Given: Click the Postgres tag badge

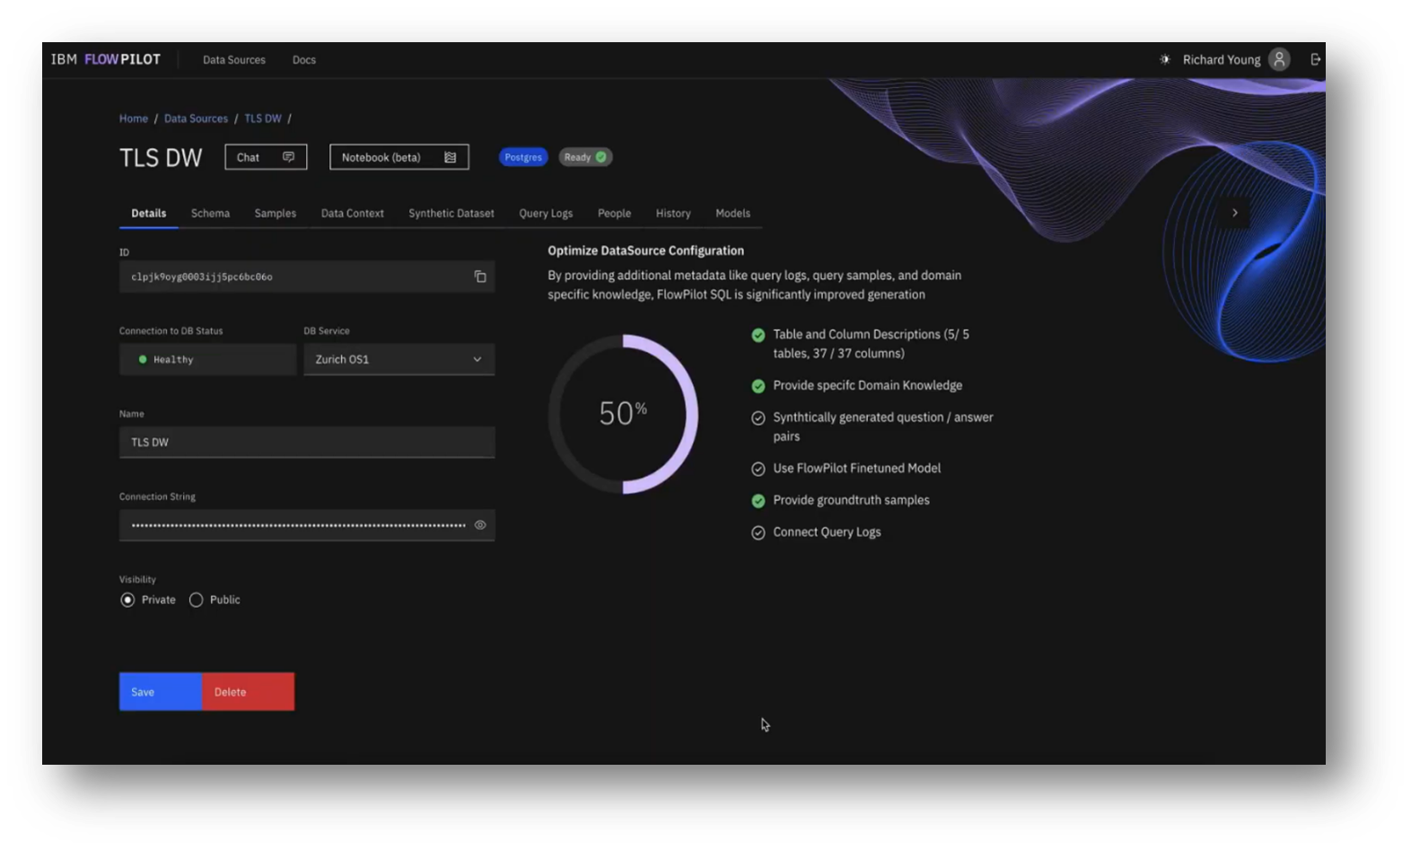Looking at the screenshot, I should pos(523,157).
